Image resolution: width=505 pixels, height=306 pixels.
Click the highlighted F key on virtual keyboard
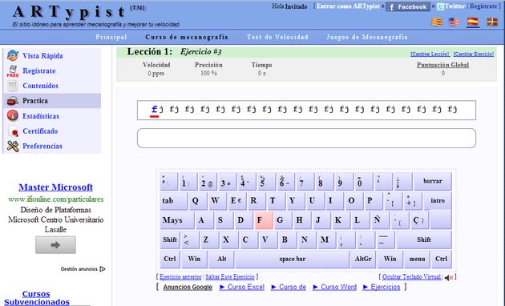tap(264, 220)
